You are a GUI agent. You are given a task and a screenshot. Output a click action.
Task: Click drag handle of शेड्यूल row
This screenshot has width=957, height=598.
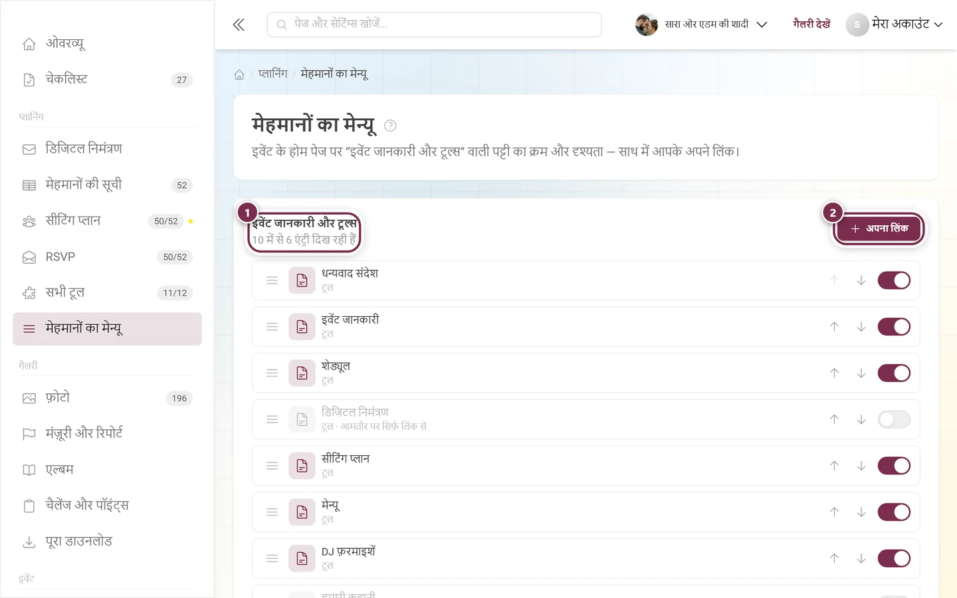click(272, 373)
